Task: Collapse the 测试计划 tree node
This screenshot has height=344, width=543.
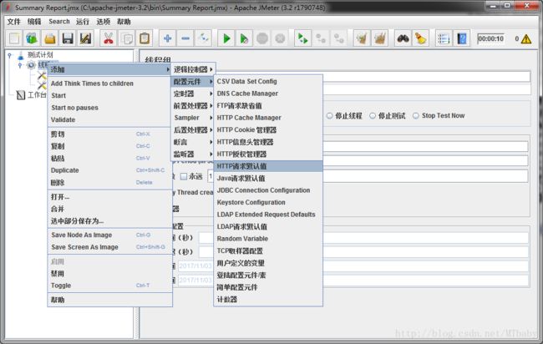Action: [10, 54]
